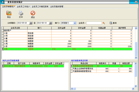Close the 业务员业务统计 window
Viewport: 139px width, 92px height.
pyautogui.click(x=136, y=2)
